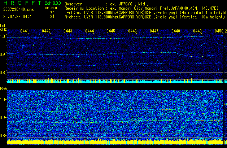This screenshot has width=227, height=148.
Task: Click the Rch 1.0 kHz axis label
Action: (3, 100)
